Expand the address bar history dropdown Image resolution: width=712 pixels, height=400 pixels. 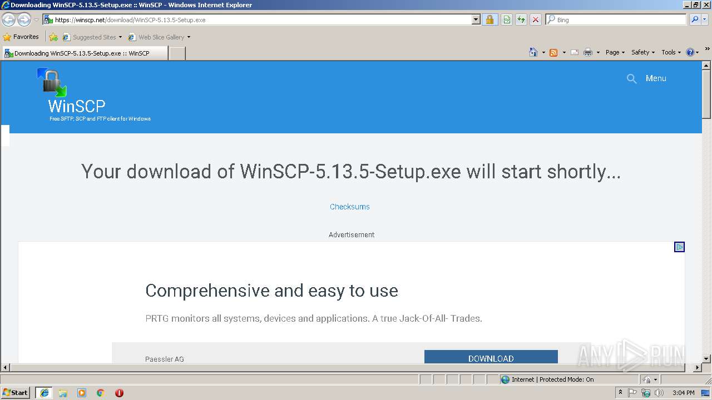[x=476, y=19]
